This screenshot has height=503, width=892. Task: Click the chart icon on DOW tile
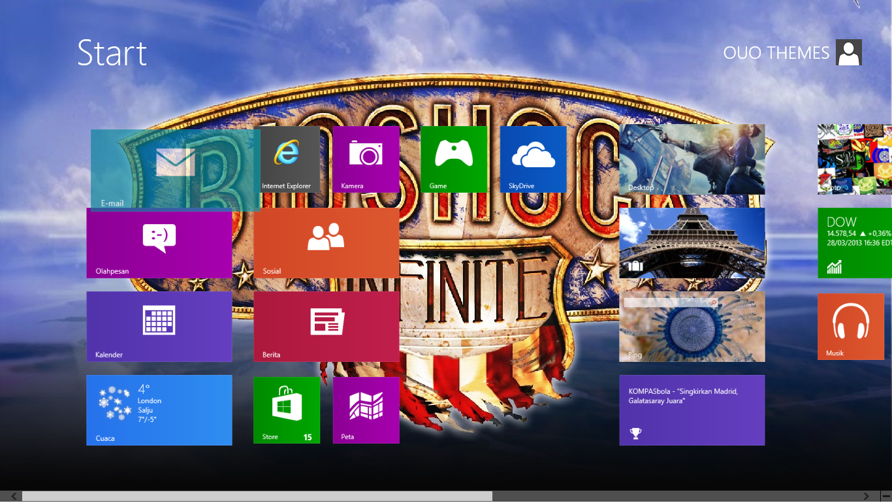click(834, 267)
